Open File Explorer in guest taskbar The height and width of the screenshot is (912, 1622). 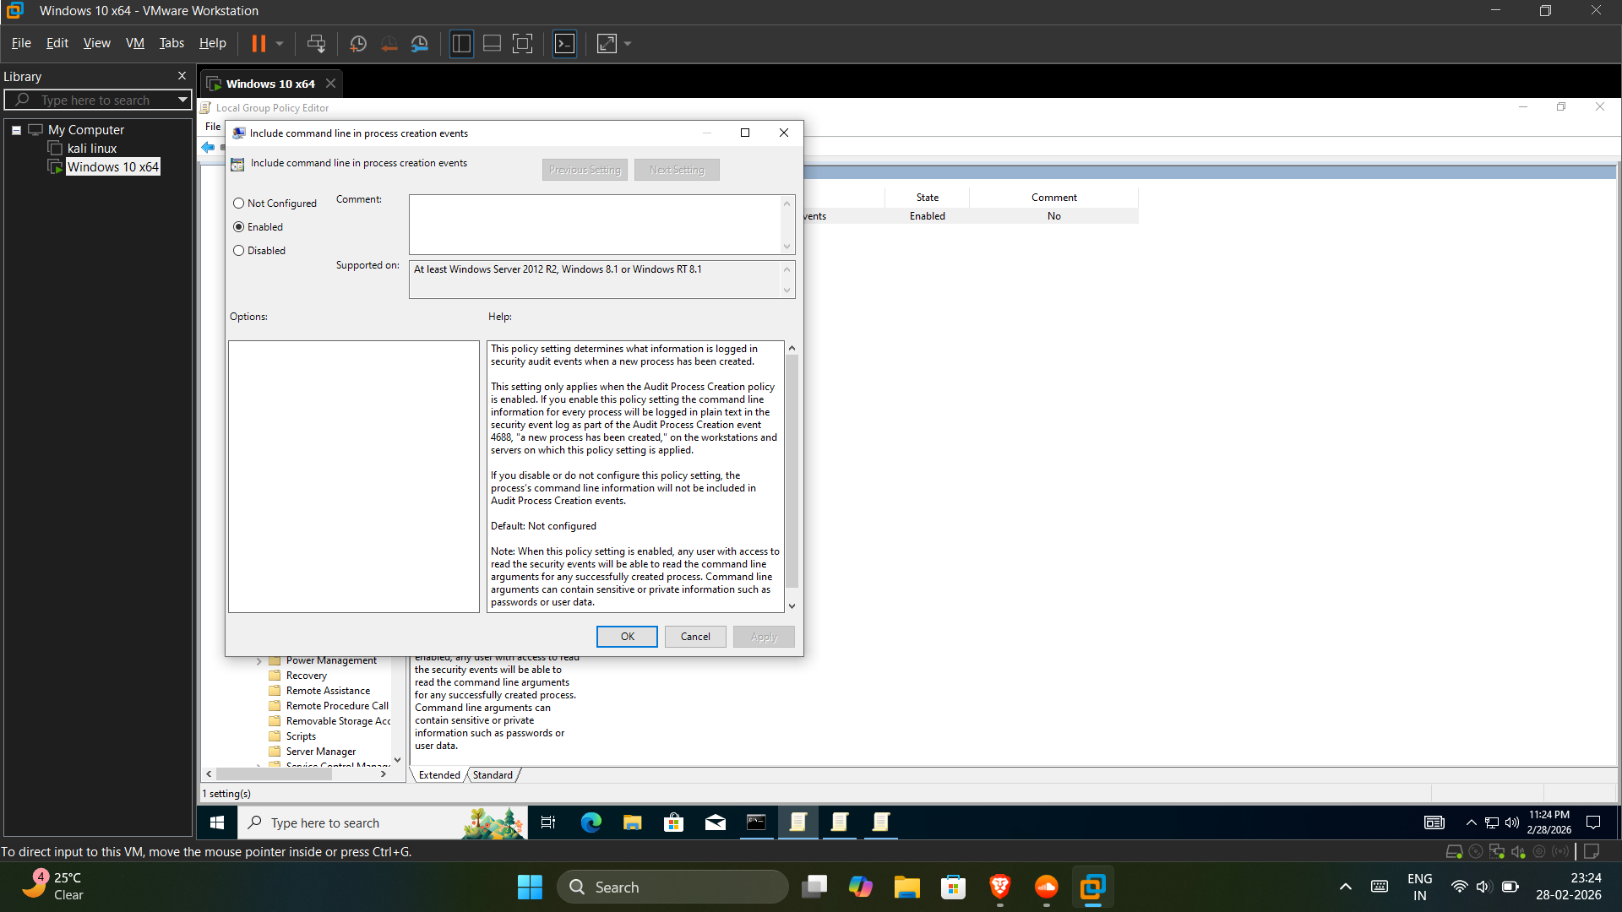[632, 822]
